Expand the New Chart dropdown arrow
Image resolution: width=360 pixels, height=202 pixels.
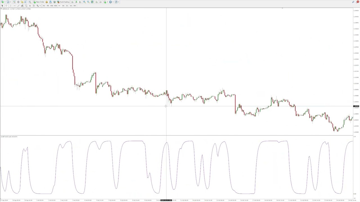[5, 2]
